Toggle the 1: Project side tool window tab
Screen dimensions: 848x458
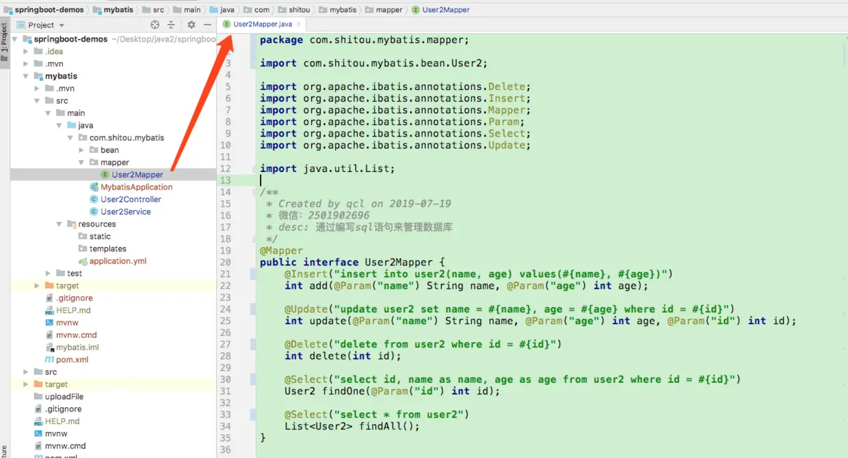4,42
